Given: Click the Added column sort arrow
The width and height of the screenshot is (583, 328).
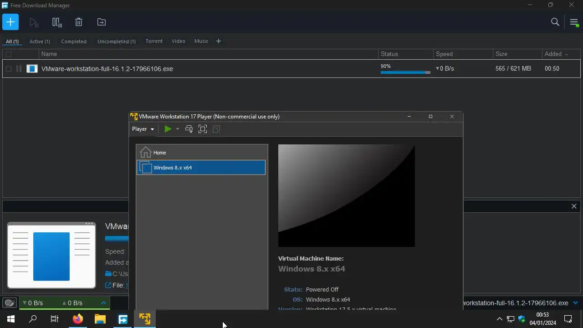Looking at the screenshot, I should pyautogui.click(x=567, y=54).
